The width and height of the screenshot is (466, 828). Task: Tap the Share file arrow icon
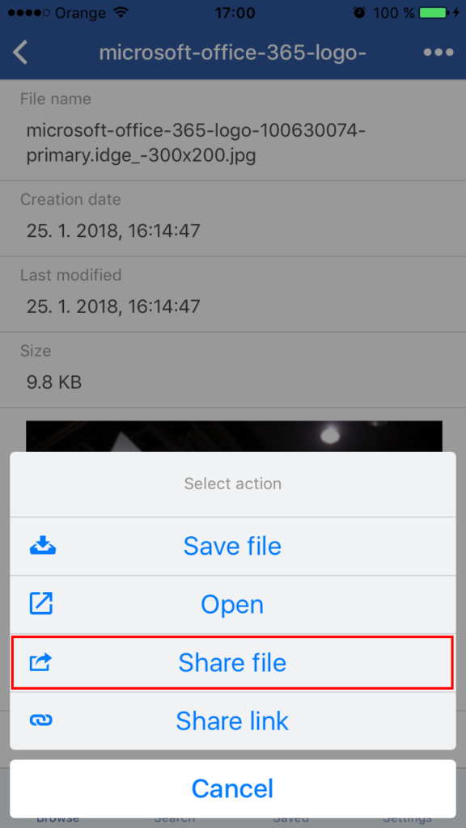pyautogui.click(x=41, y=662)
